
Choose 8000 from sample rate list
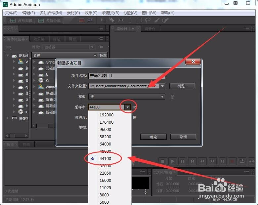point(104,195)
